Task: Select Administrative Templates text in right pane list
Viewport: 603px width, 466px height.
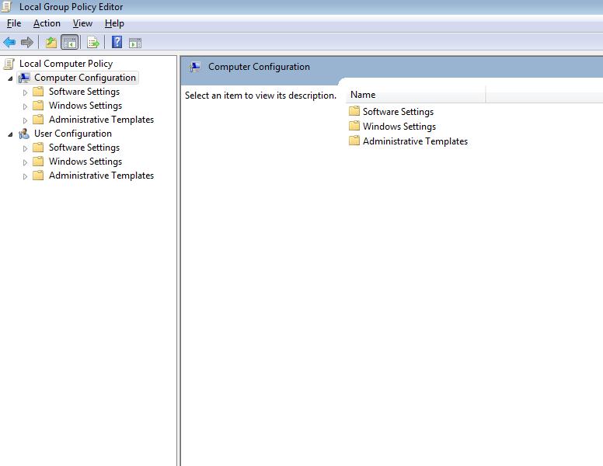Action: coord(415,141)
